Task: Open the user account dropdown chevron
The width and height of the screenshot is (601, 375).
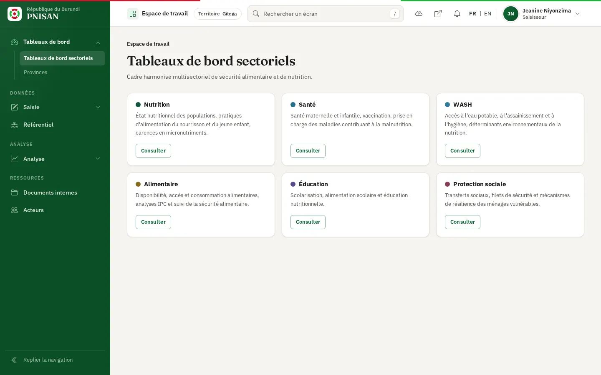Action: (578, 14)
